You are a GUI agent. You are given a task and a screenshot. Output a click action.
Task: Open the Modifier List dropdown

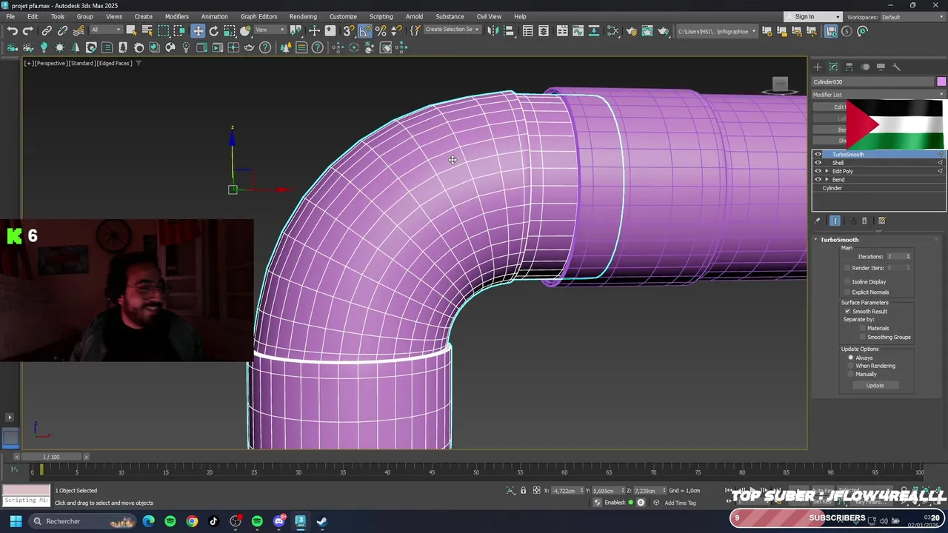point(878,95)
